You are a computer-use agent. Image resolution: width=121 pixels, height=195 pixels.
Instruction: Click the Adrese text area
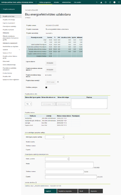tap(69, 165)
